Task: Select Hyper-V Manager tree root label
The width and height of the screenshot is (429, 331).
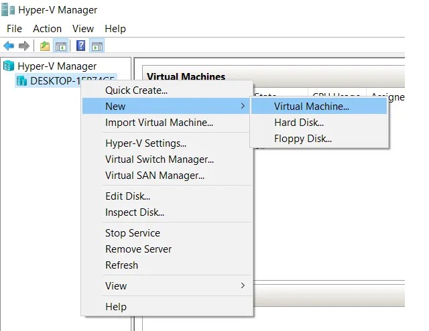Action: coord(57,66)
